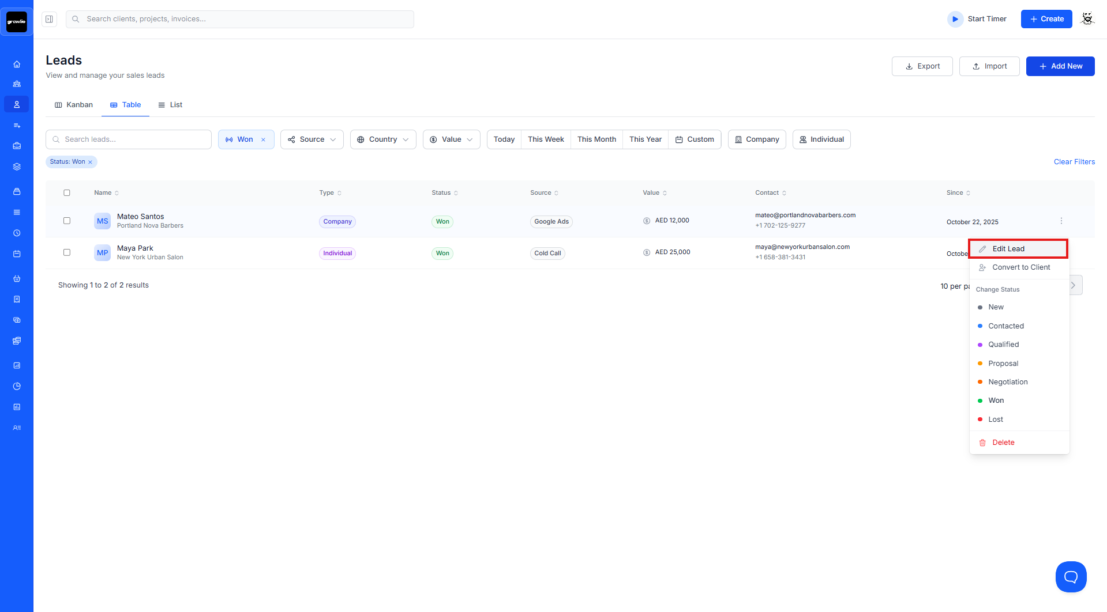Toggle the Individual type filter

coord(821,139)
